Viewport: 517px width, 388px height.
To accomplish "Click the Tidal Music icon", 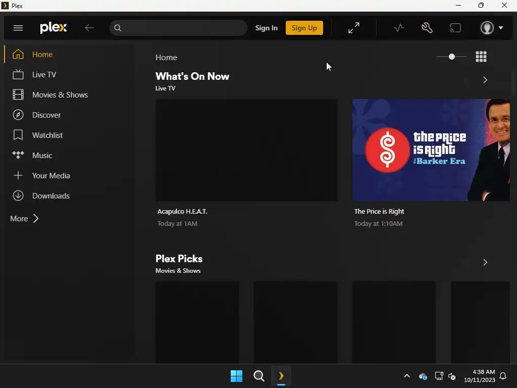I will (x=18, y=155).
